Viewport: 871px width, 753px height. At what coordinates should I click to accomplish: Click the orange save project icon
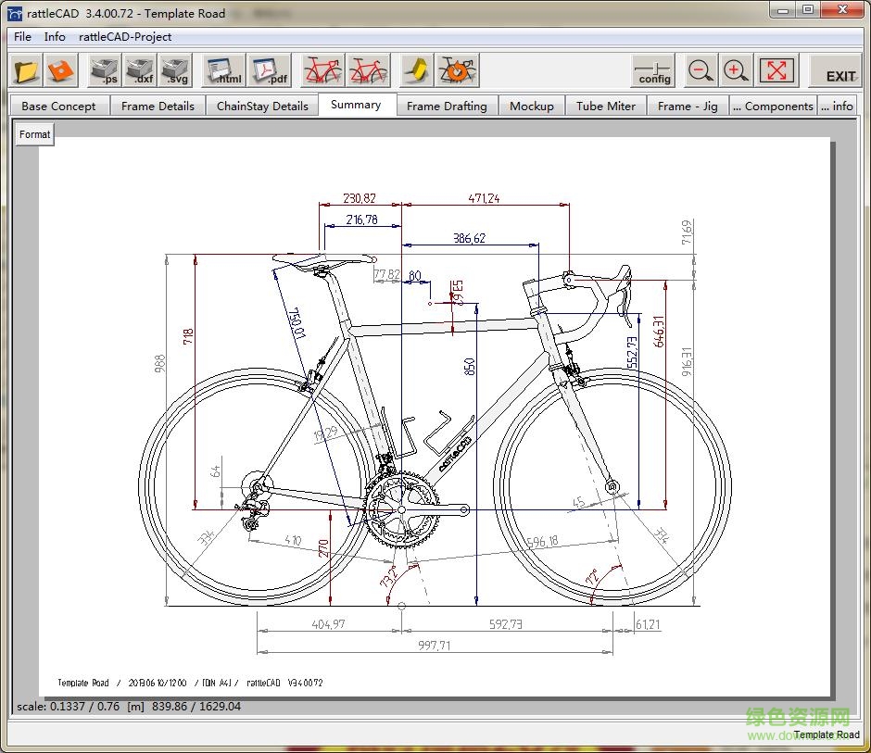(x=60, y=70)
